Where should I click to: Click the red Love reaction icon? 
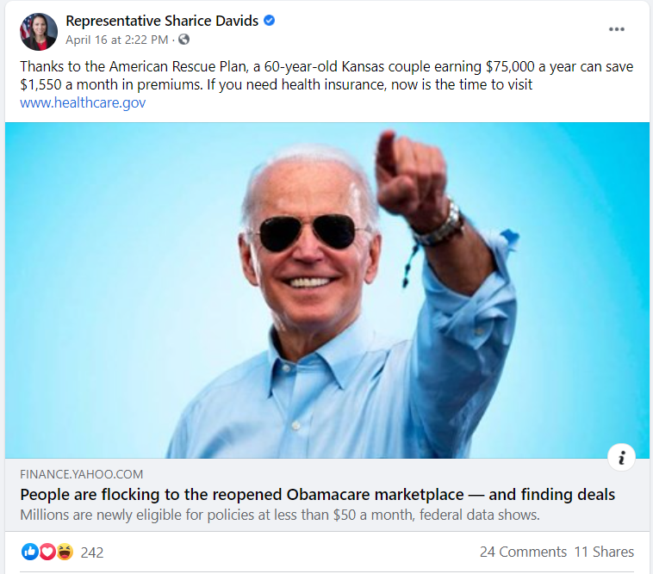point(47,552)
